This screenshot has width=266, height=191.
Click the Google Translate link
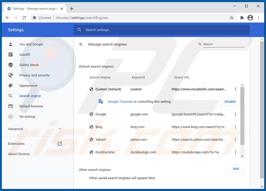[x=121, y=102]
